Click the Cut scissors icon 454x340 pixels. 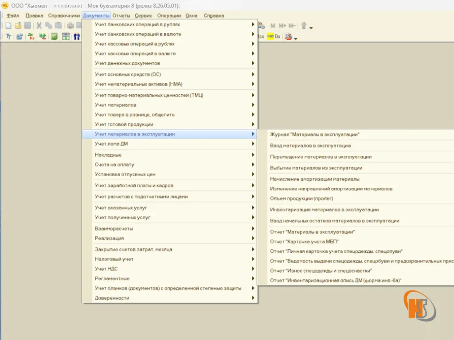tap(39, 25)
